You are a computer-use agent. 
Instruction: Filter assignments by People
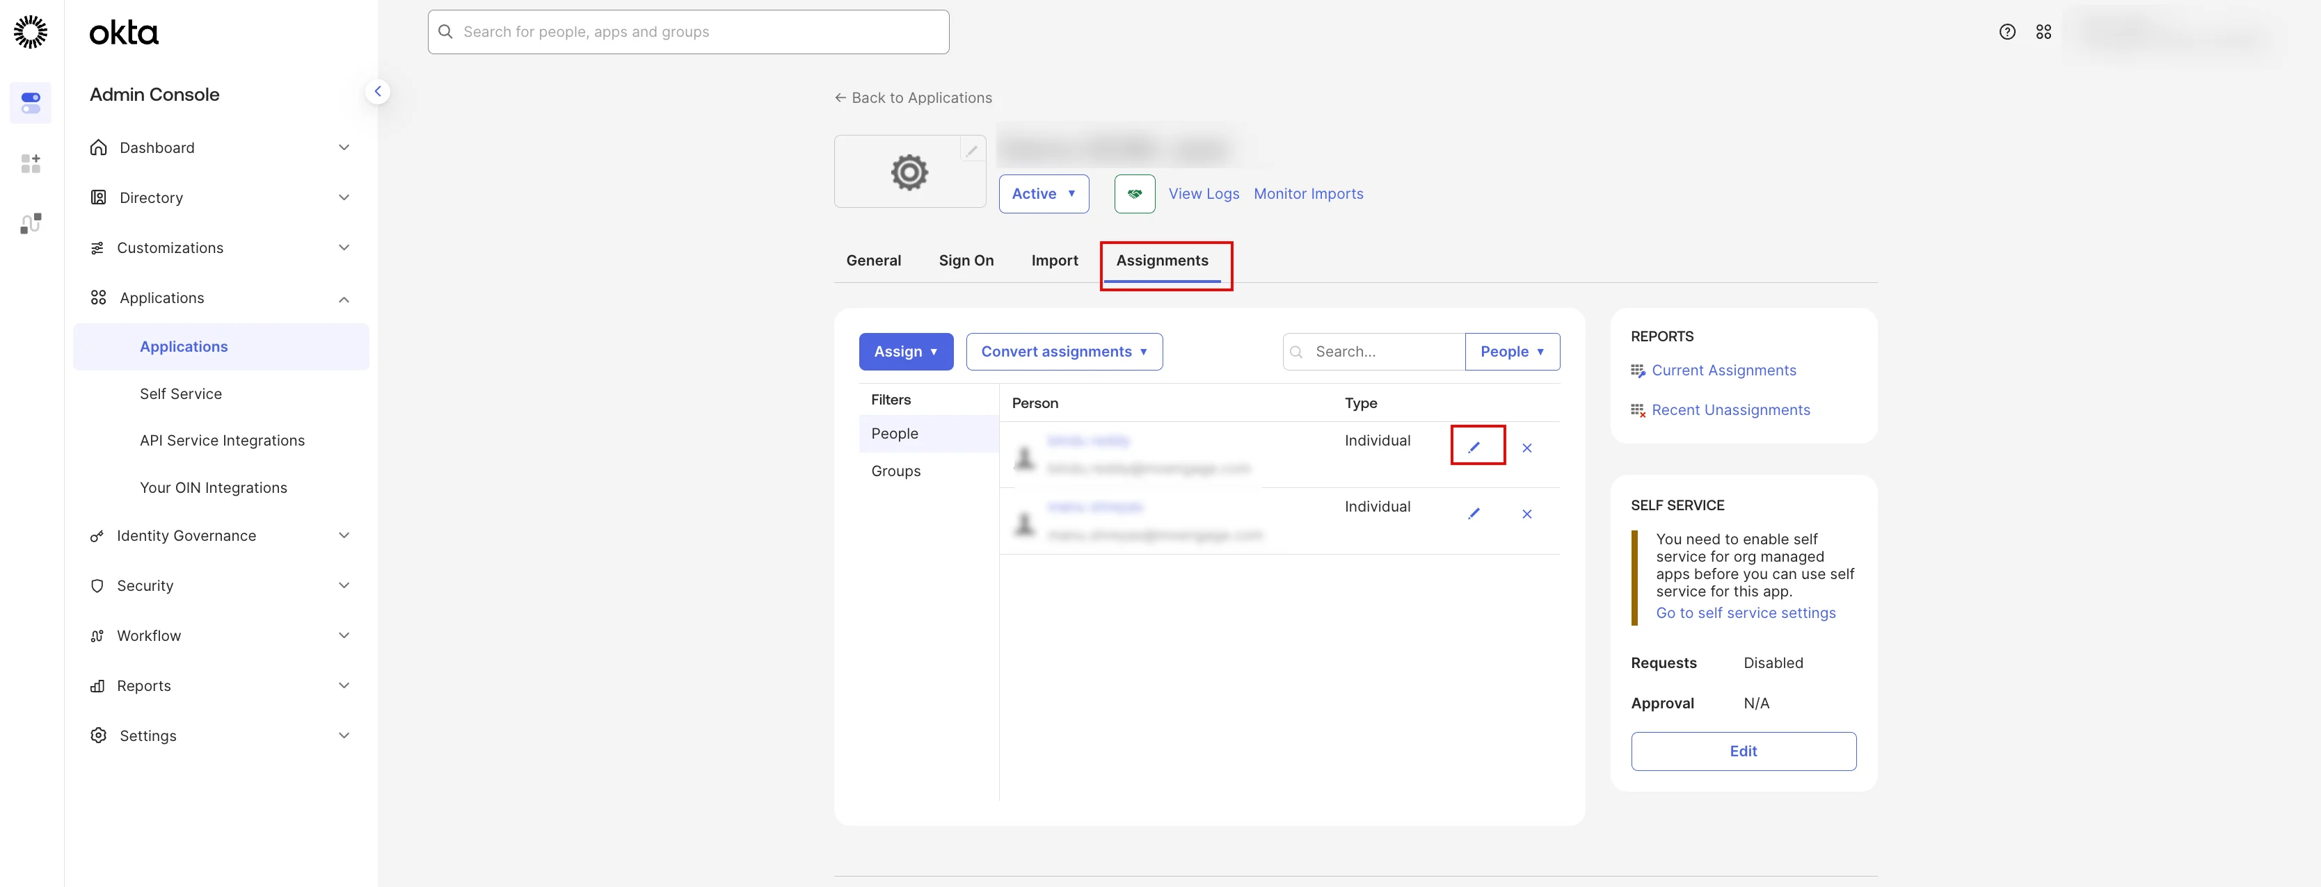click(x=929, y=433)
